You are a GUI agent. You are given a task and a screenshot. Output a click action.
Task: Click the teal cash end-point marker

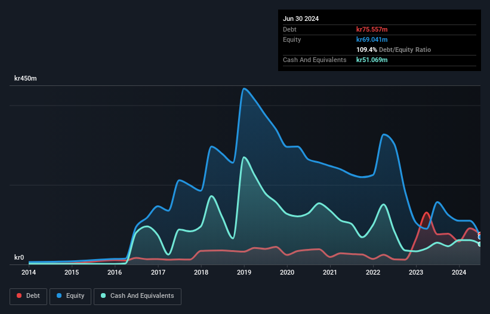[480, 244]
